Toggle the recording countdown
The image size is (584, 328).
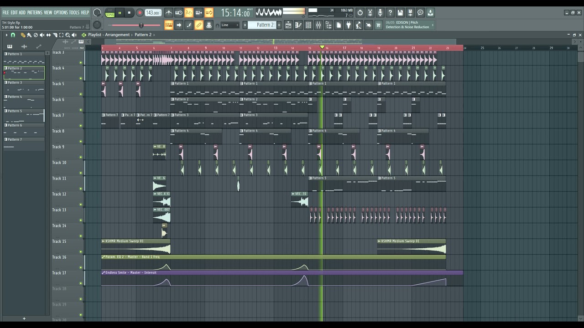pos(189,13)
